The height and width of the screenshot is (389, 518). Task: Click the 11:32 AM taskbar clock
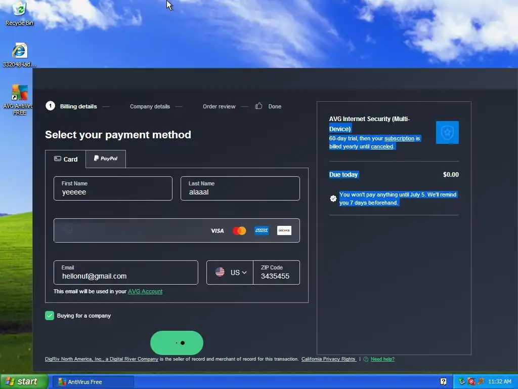499,381
